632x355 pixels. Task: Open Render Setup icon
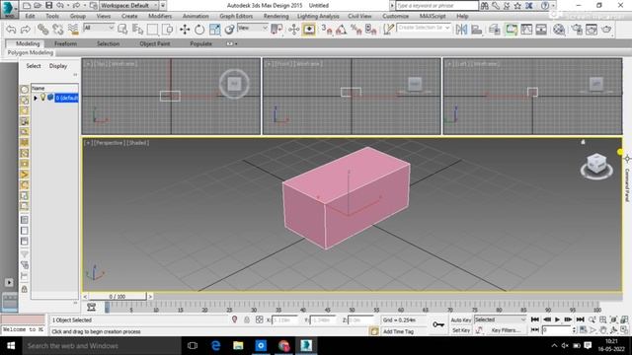coord(577,30)
